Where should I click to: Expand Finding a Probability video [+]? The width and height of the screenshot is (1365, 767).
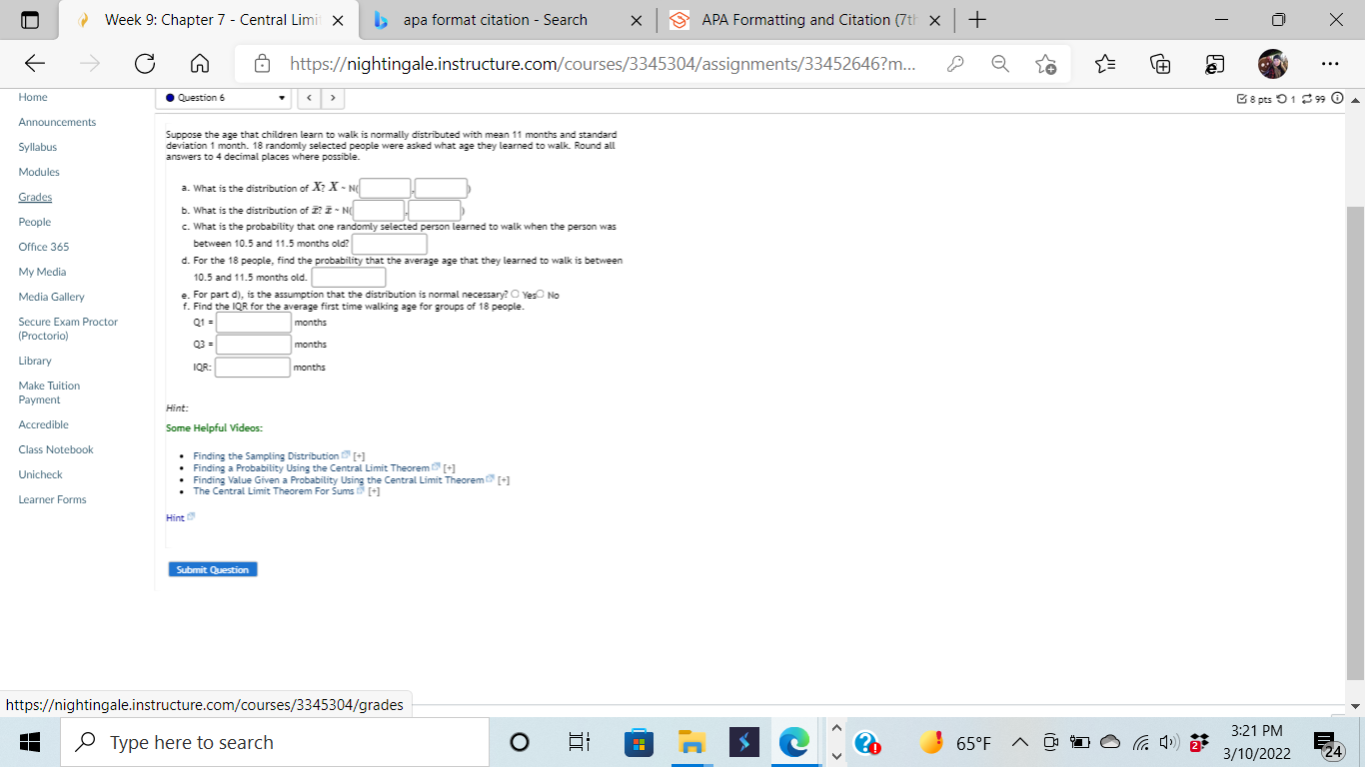(x=450, y=468)
